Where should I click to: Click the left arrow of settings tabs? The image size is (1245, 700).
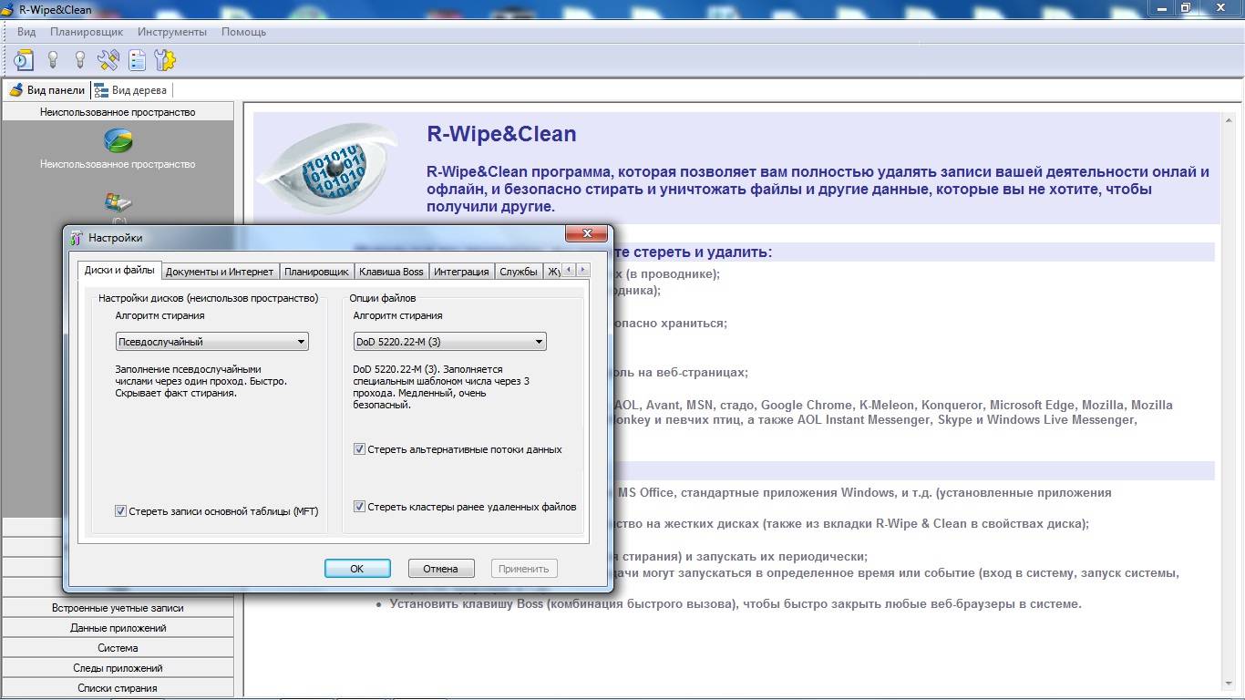point(569,270)
